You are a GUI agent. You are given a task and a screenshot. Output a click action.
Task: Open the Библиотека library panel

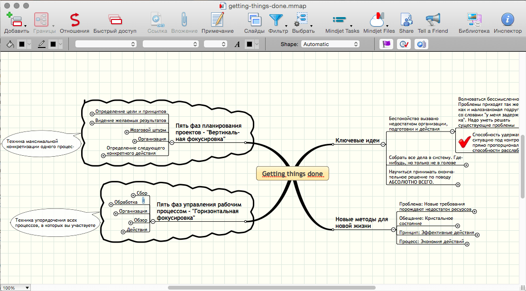[x=474, y=19]
